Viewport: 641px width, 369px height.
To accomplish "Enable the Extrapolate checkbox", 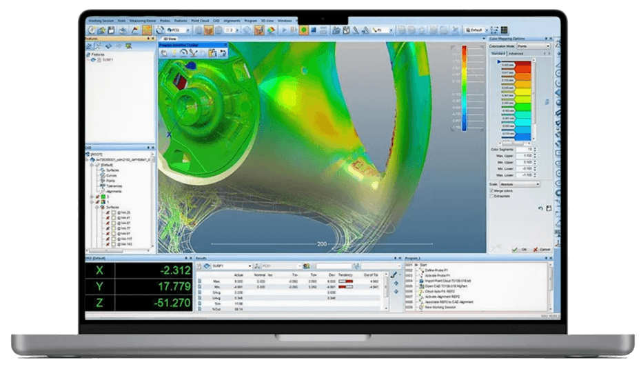I will coord(491,196).
